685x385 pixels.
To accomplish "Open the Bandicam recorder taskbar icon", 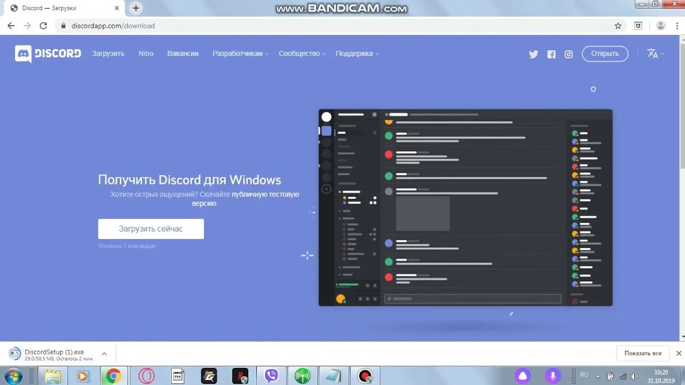I will click(366, 376).
